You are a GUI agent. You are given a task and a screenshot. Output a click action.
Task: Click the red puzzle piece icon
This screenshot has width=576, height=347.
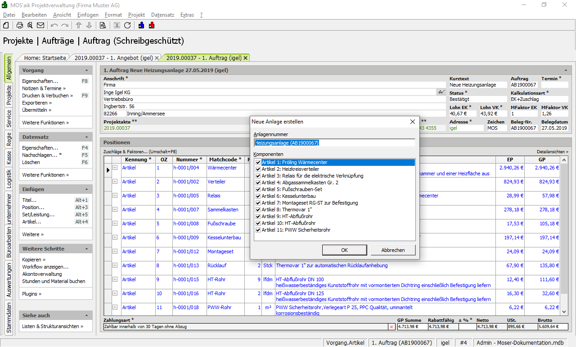pyautogui.click(x=152, y=25)
